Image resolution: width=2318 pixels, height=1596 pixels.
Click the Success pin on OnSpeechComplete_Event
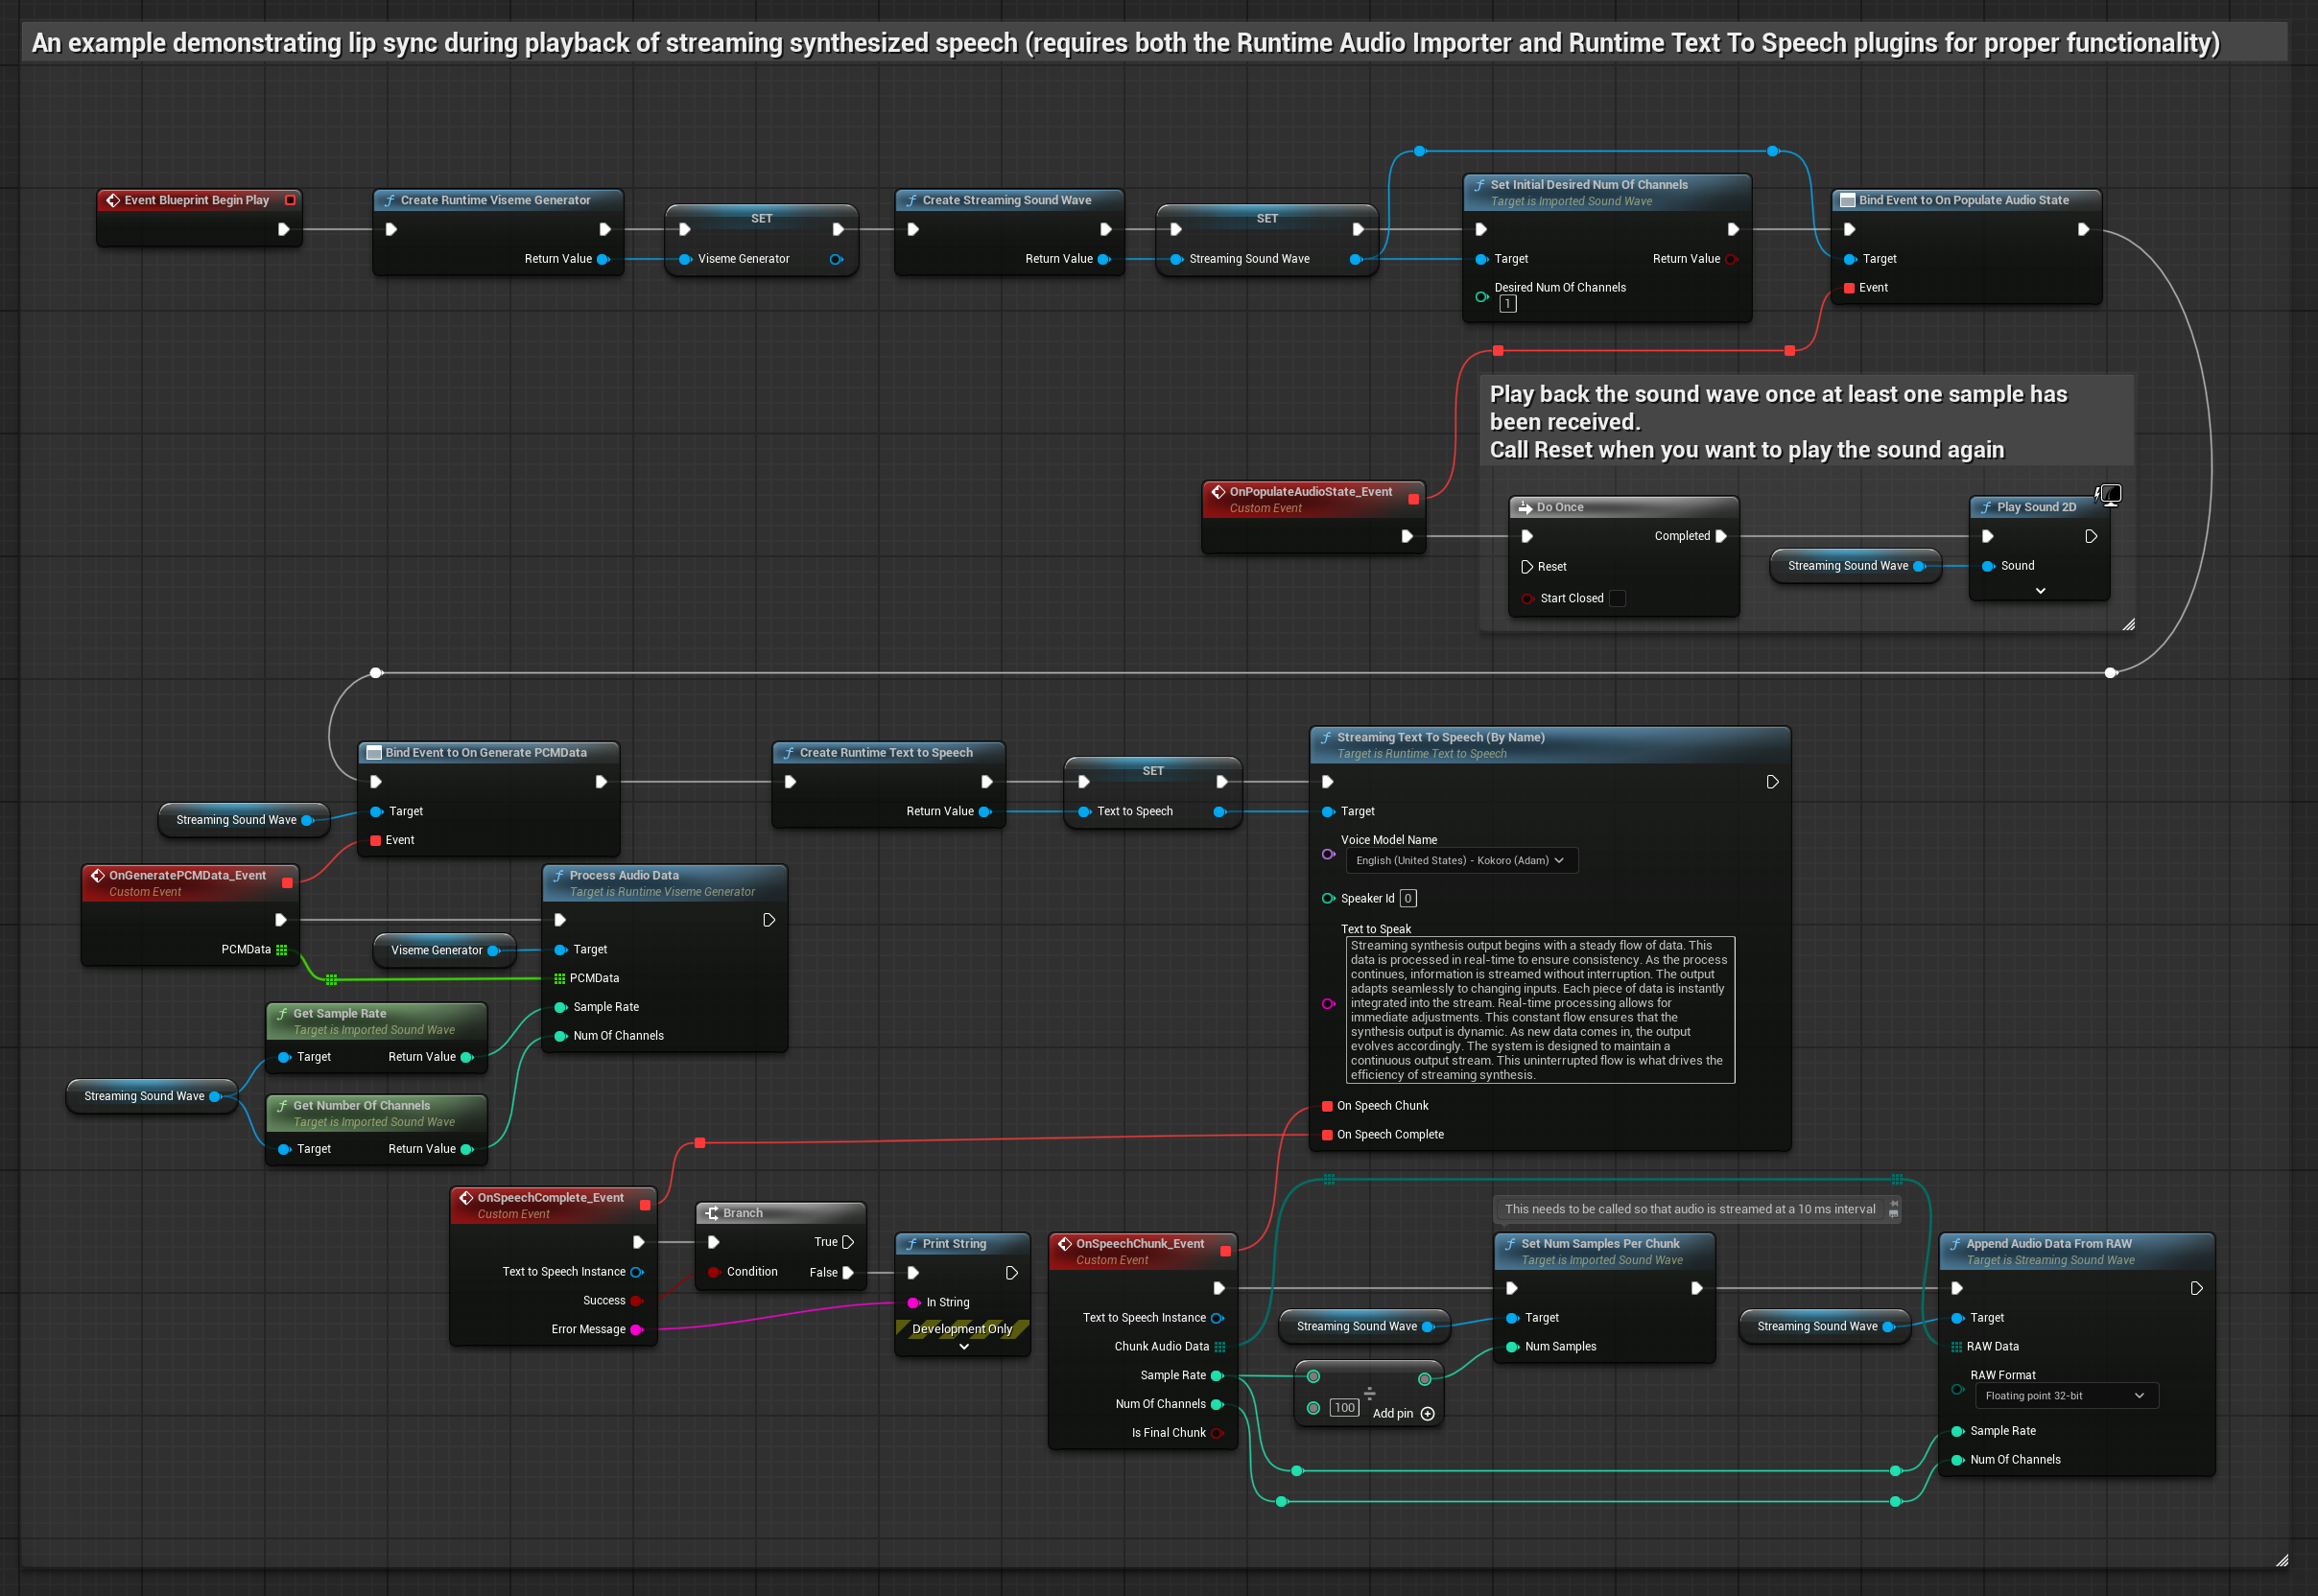point(636,1301)
